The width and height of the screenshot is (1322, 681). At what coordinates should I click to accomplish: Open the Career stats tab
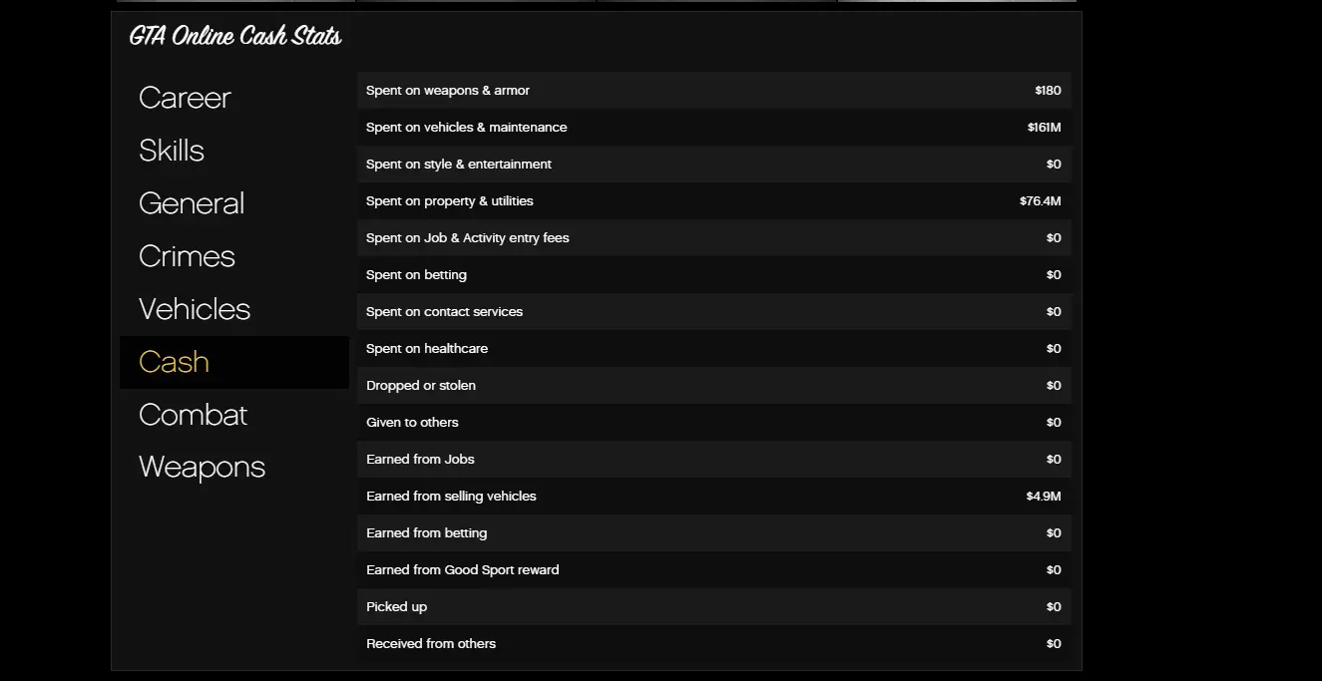click(185, 98)
